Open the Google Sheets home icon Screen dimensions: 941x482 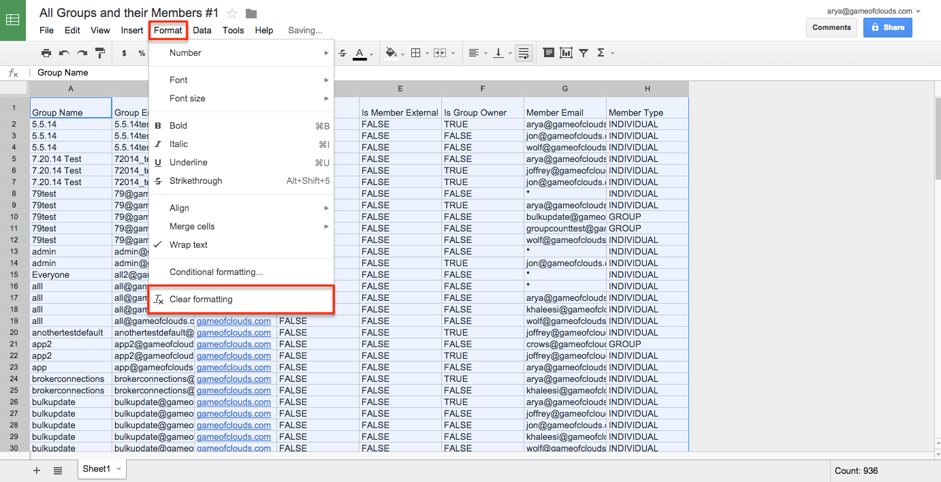coord(12,20)
